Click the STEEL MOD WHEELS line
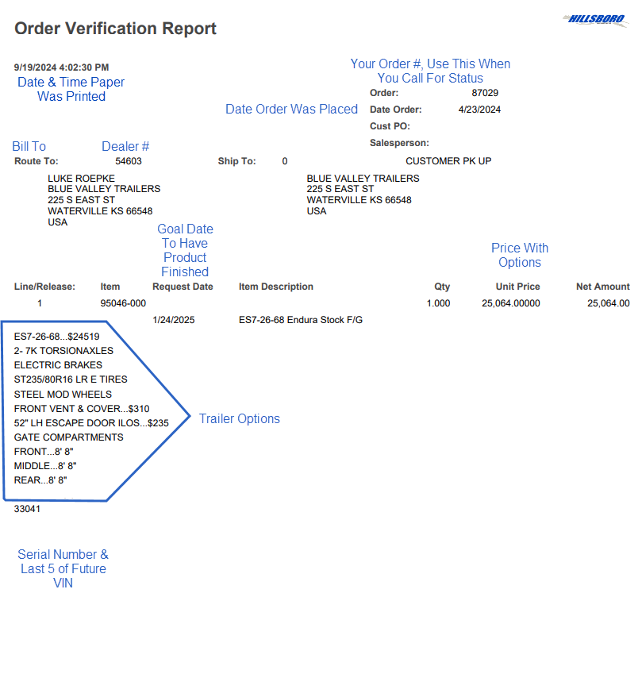642x674 pixels. point(63,395)
